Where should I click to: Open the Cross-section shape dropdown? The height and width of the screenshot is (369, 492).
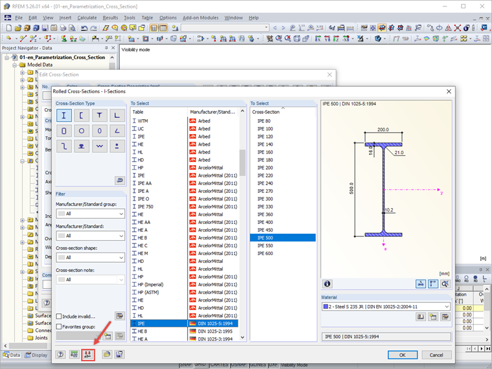coord(91,257)
